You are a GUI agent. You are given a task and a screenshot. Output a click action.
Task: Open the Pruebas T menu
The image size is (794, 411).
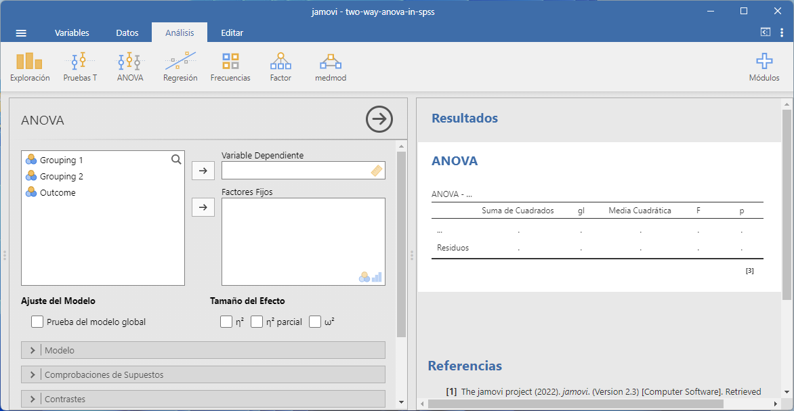pos(80,68)
